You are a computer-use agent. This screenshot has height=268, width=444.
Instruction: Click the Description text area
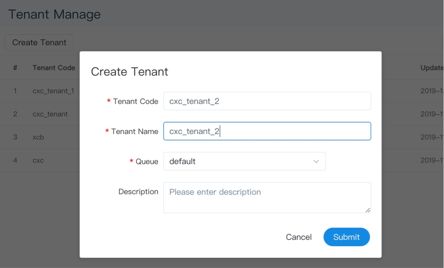(x=267, y=197)
